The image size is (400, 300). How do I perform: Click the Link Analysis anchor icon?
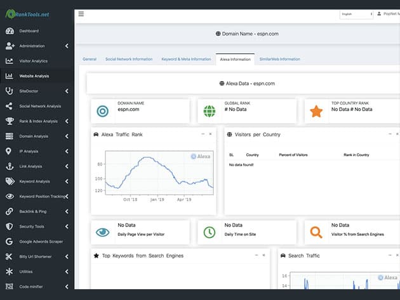(x=10, y=166)
